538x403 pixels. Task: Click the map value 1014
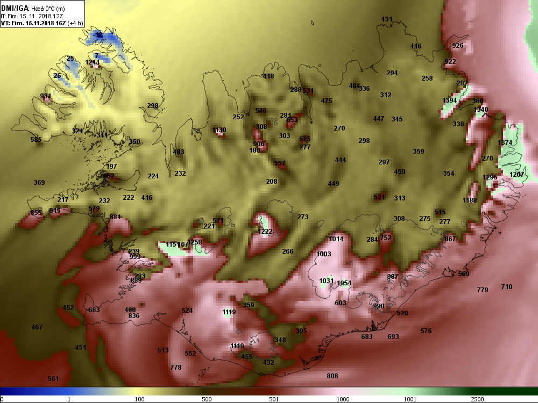click(x=336, y=239)
